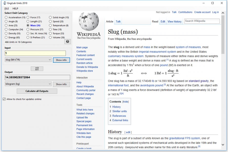
Task: Open the Edit tab
Action: (x=163, y=22)
